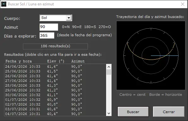Select the row 01/07/2026 10:32
This screenshot has width=188, height=121.
point(55,100)
